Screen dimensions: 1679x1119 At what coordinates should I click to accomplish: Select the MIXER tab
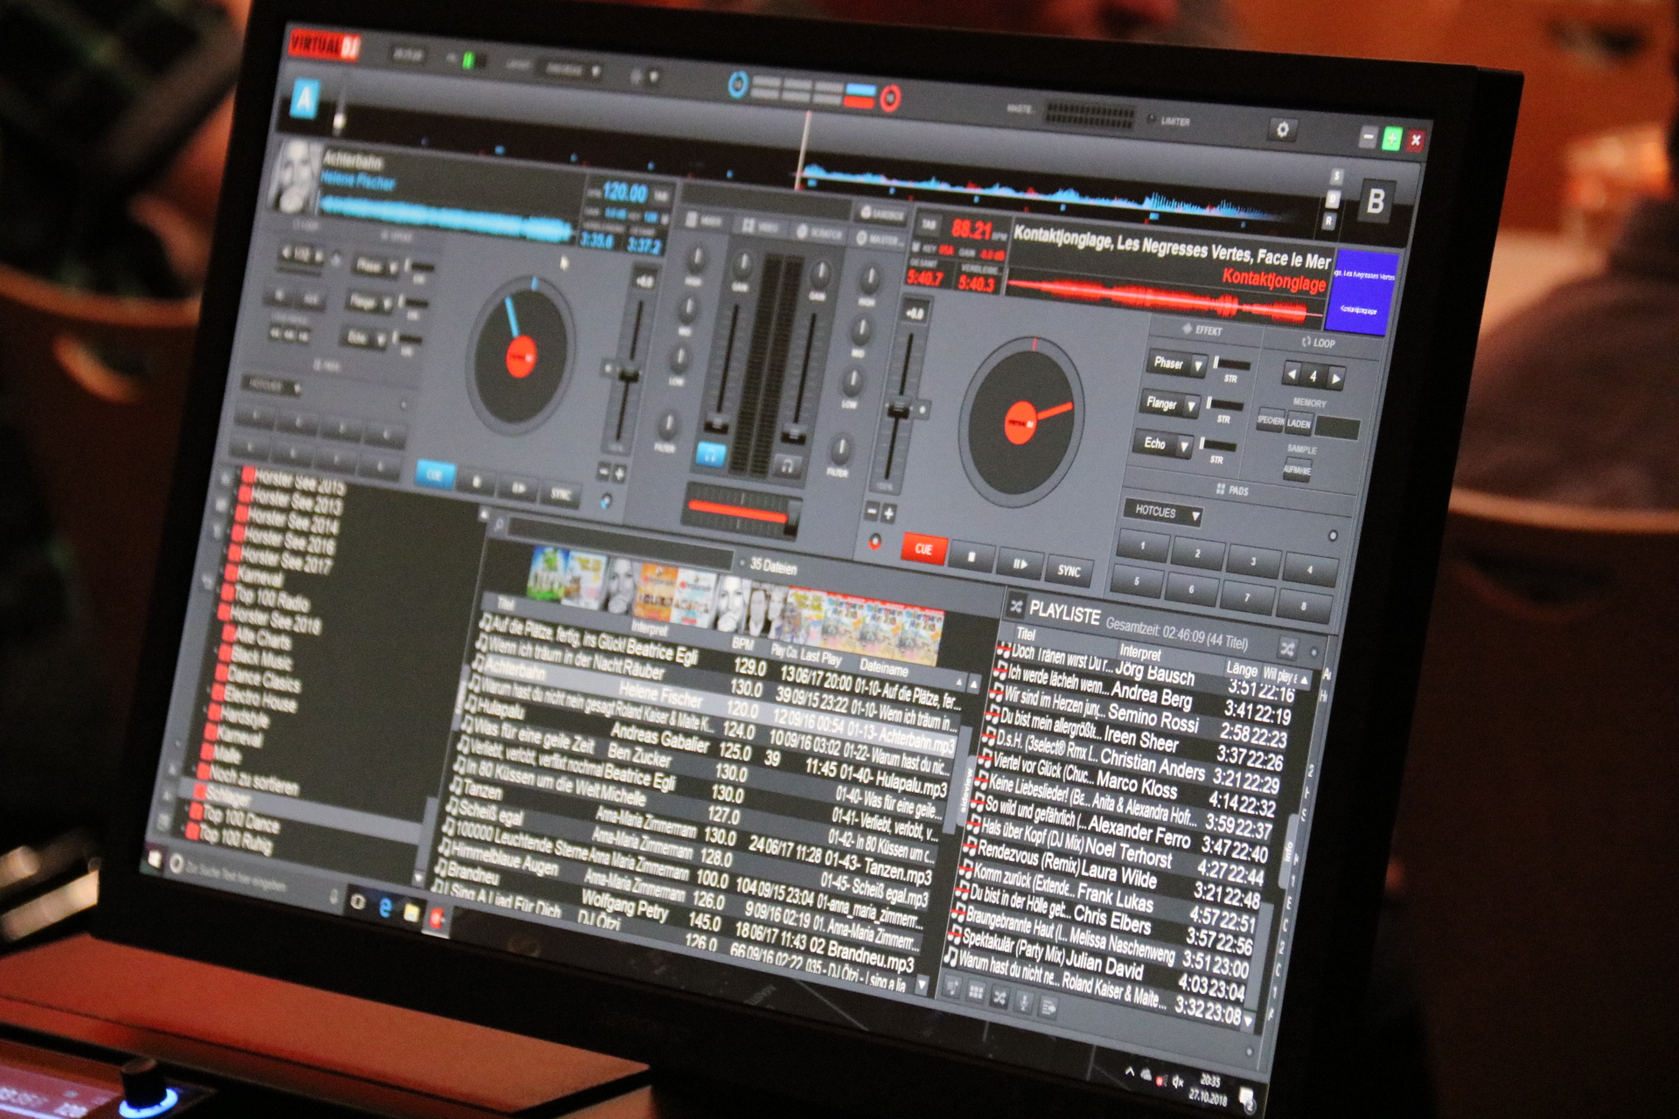click(x=703, y=220)
